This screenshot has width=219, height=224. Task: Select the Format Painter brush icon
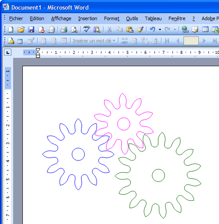pos(140,29)
